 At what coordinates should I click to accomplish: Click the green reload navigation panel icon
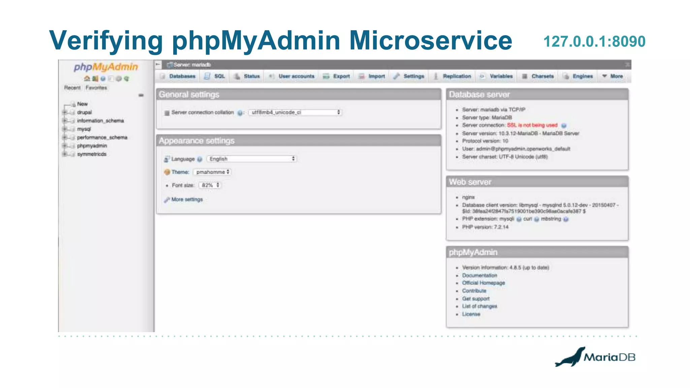point(126,78)
